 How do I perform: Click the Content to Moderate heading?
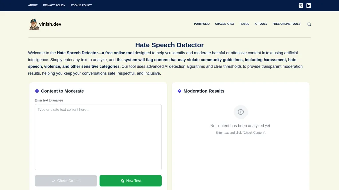click(63, 91)
